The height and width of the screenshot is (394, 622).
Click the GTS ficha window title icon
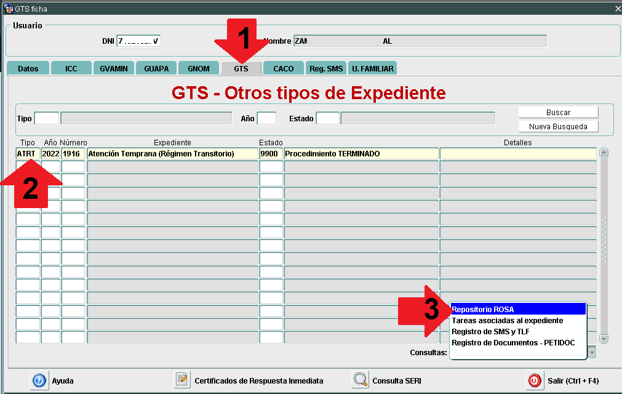[9, 9]
